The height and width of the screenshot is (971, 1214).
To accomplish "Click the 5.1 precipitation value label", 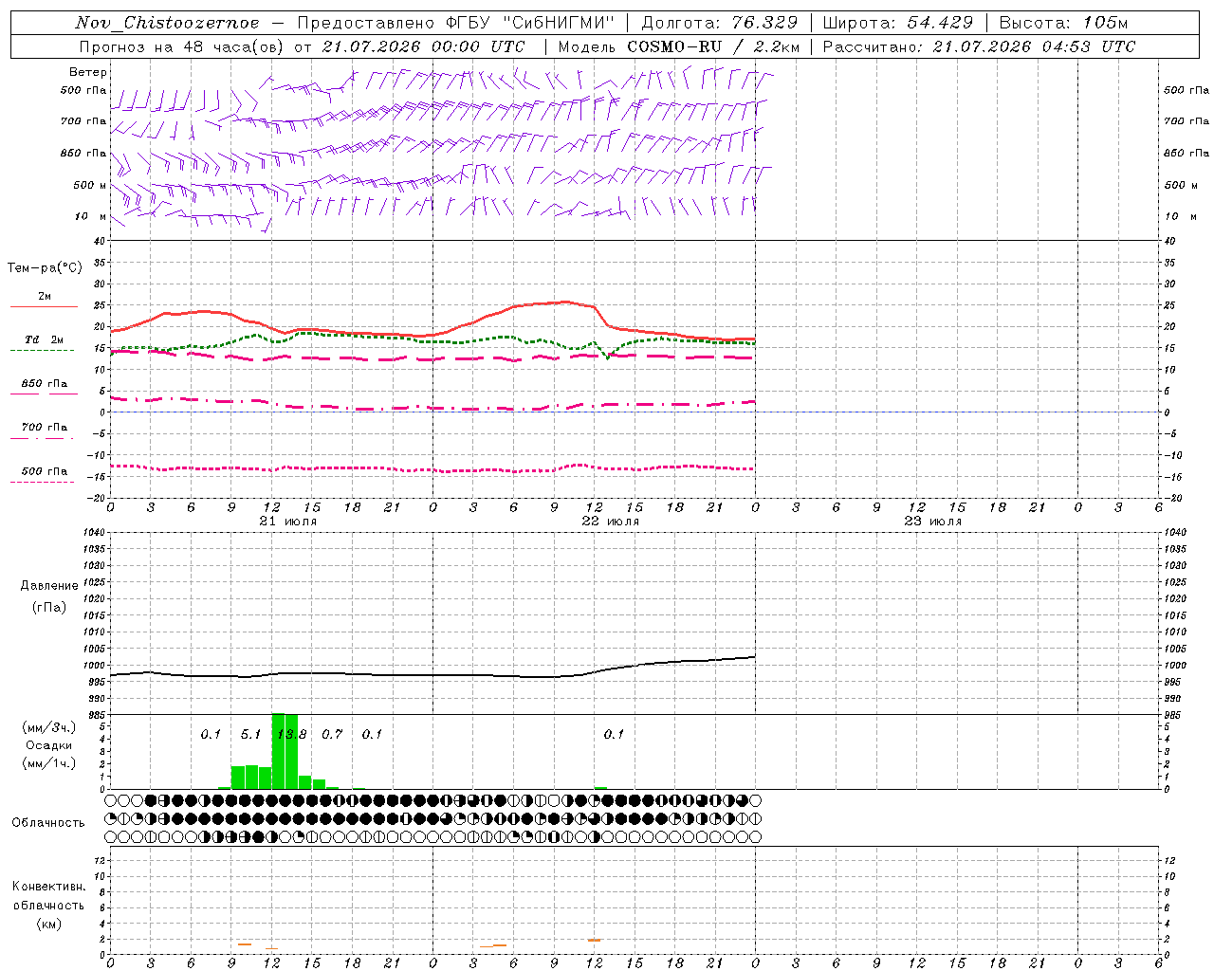I will click(x=250, y=734).
